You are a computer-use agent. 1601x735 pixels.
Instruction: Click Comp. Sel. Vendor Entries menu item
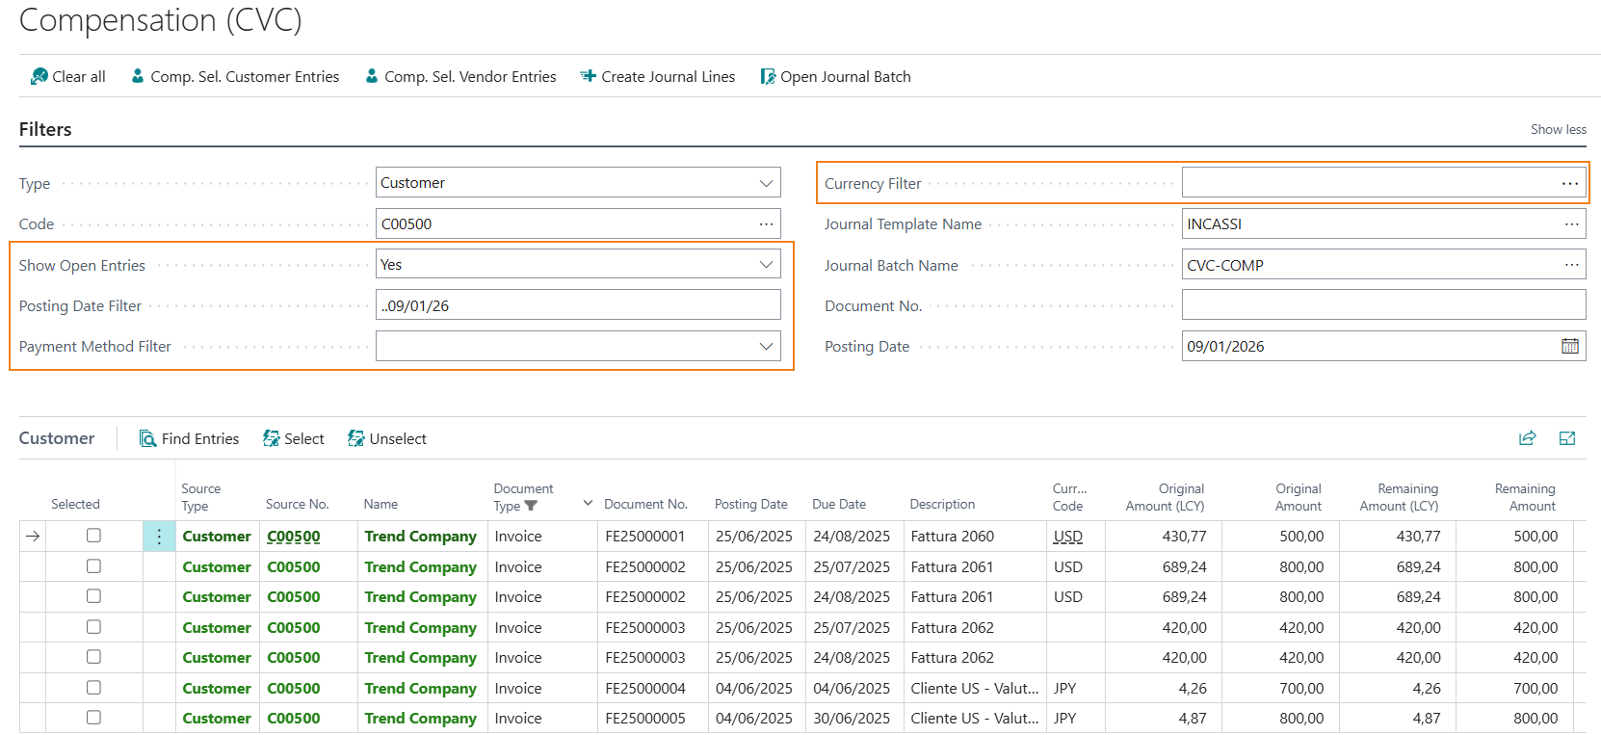click(460, 76)
